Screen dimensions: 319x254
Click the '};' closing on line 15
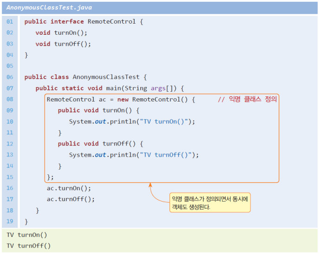click(50, 177)
